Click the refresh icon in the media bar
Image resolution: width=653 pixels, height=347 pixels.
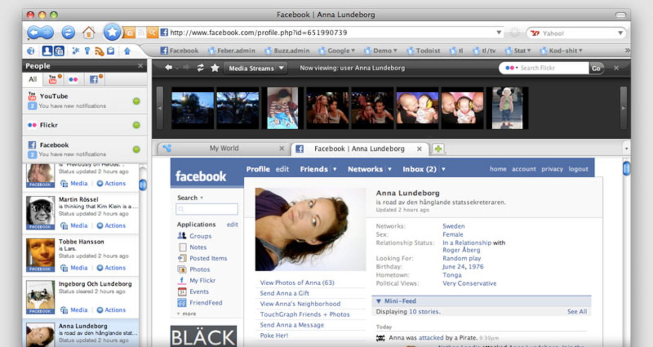coord(200,68)
